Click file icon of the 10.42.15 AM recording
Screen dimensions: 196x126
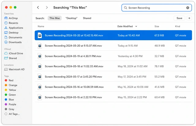[40, 35]
